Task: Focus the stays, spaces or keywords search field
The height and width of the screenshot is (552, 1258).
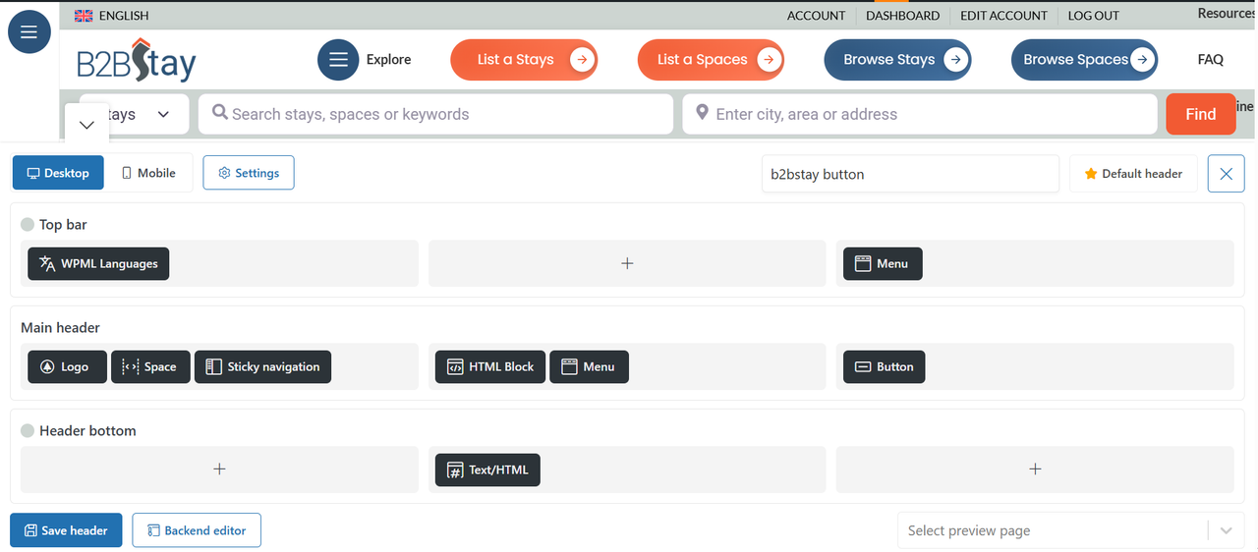Action: (435, 114)
